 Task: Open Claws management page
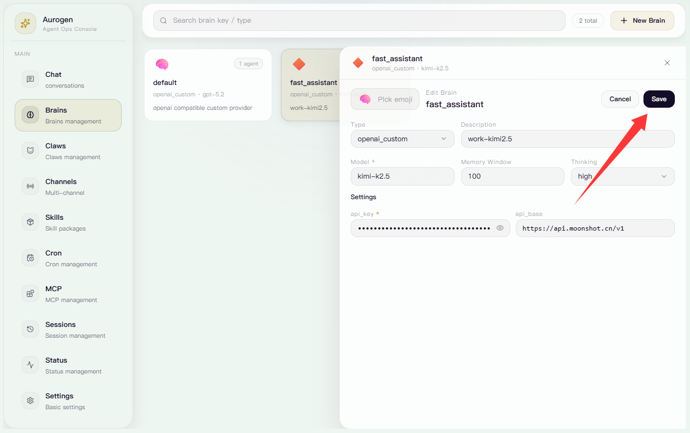point(68,151)
